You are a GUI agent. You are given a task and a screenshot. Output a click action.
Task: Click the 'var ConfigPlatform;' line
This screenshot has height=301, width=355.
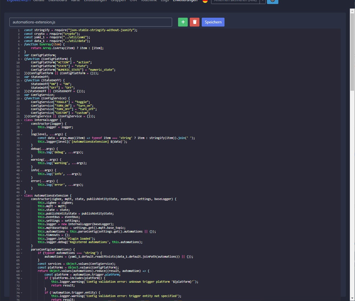click(x=40, y=55)
